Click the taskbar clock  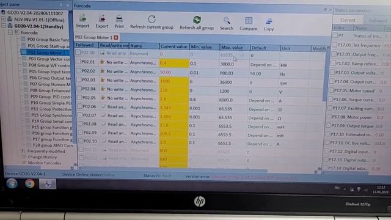coord(380,189)
